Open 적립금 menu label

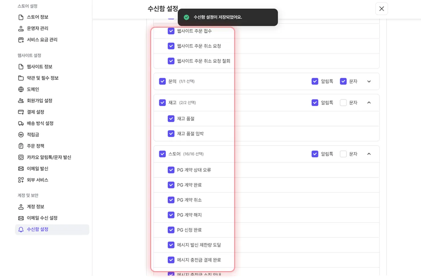pyautogui.click(x=33, y=135)
